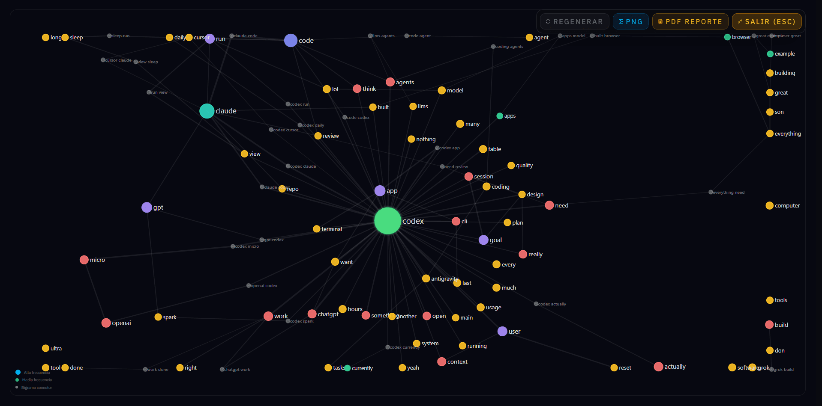822x406 pixels.
Task: Click the red context node
Action: coord(441,362)
